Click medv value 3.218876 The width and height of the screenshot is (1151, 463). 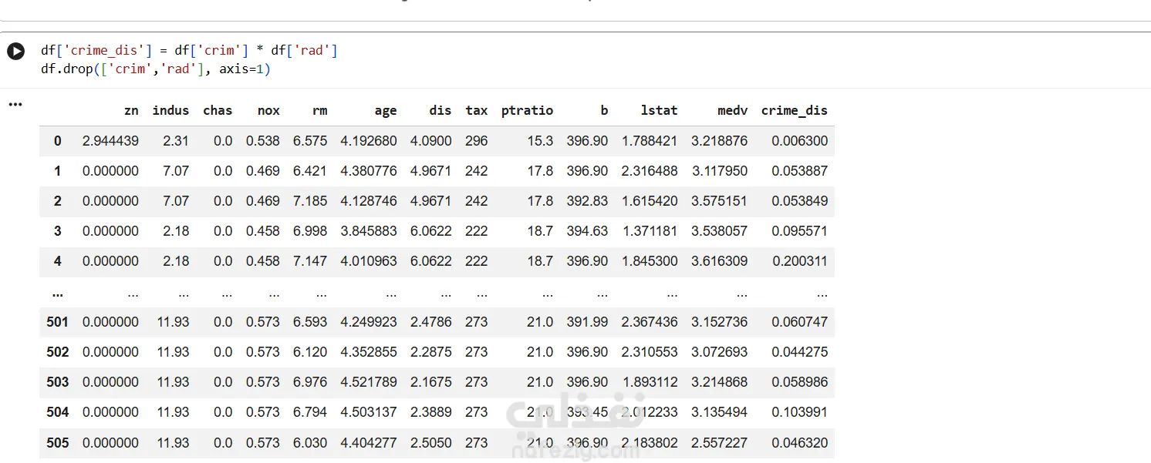(719, 141)
